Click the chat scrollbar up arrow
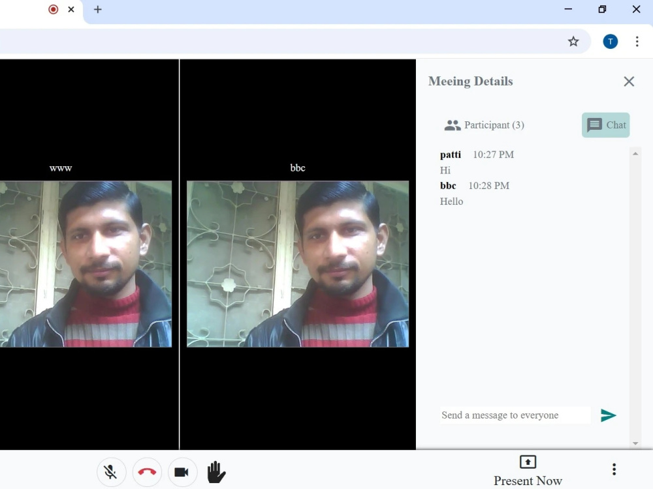This screenshot has height=489, width=653. 635,153
